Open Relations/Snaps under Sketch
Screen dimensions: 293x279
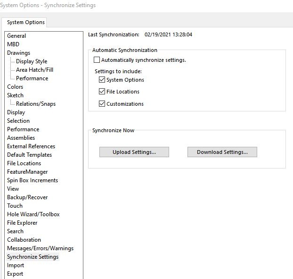pyautogui.click(x=36, y=104)
